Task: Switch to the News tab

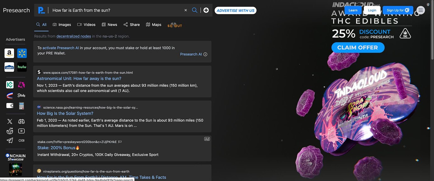Action: tap(109, 25)
